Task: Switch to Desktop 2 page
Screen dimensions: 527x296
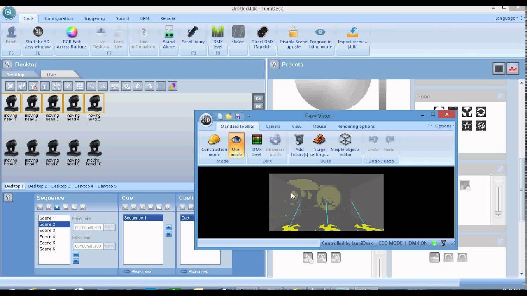Action: click(x=37, y=186)
